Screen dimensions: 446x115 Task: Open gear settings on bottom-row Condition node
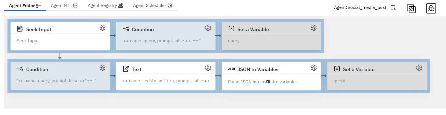[x=102, y=68]
